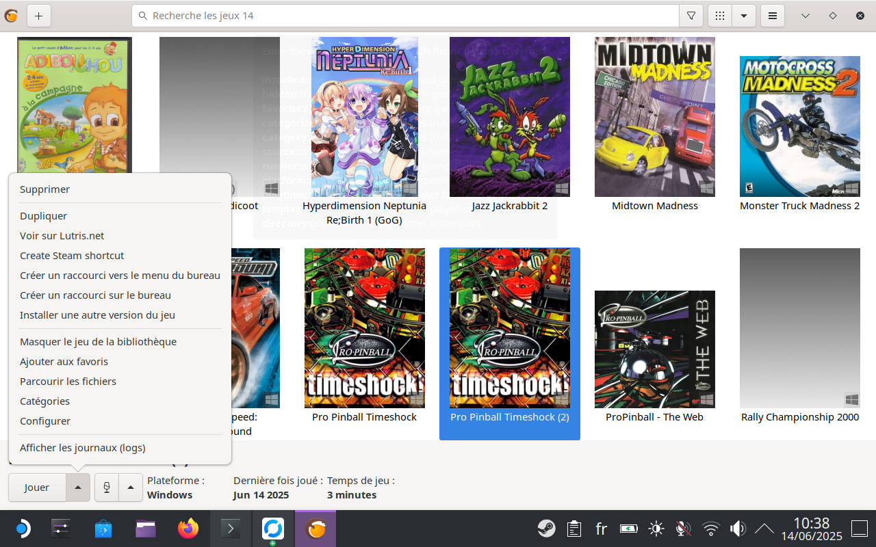This screenshot has width=876, height=547.
Task: Expand the view options dropdown arrow
Action: coord(743,16)
